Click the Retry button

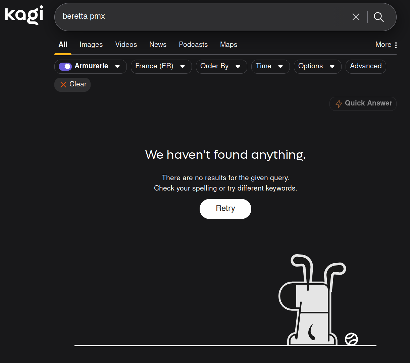click(225, 209)
